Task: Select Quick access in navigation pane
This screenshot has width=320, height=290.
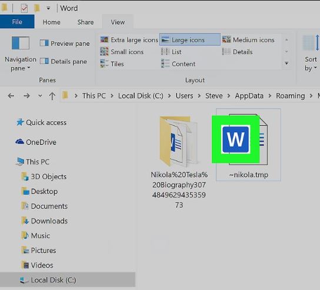Action: [x=41, y=122]
